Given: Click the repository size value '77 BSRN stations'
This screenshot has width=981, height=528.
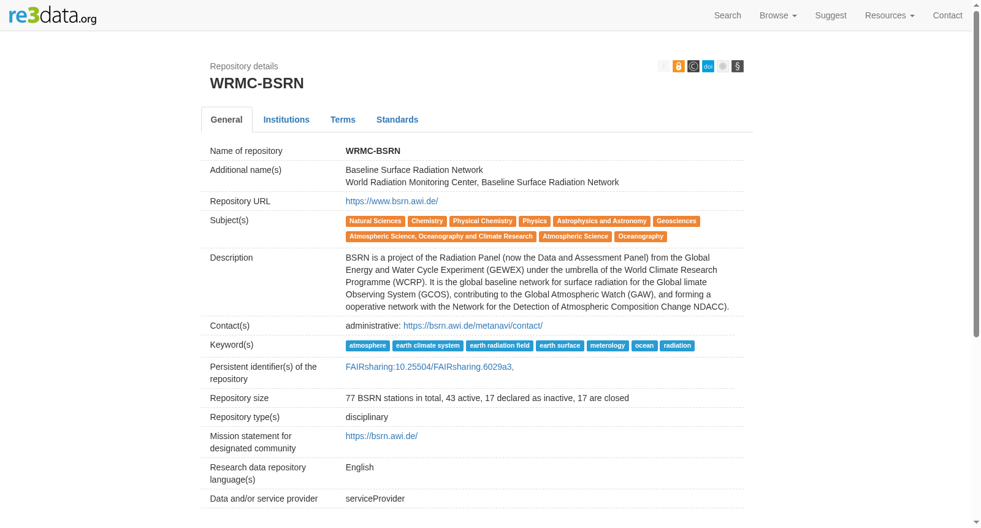Looking at the screenshot, I should click(487, 398).
